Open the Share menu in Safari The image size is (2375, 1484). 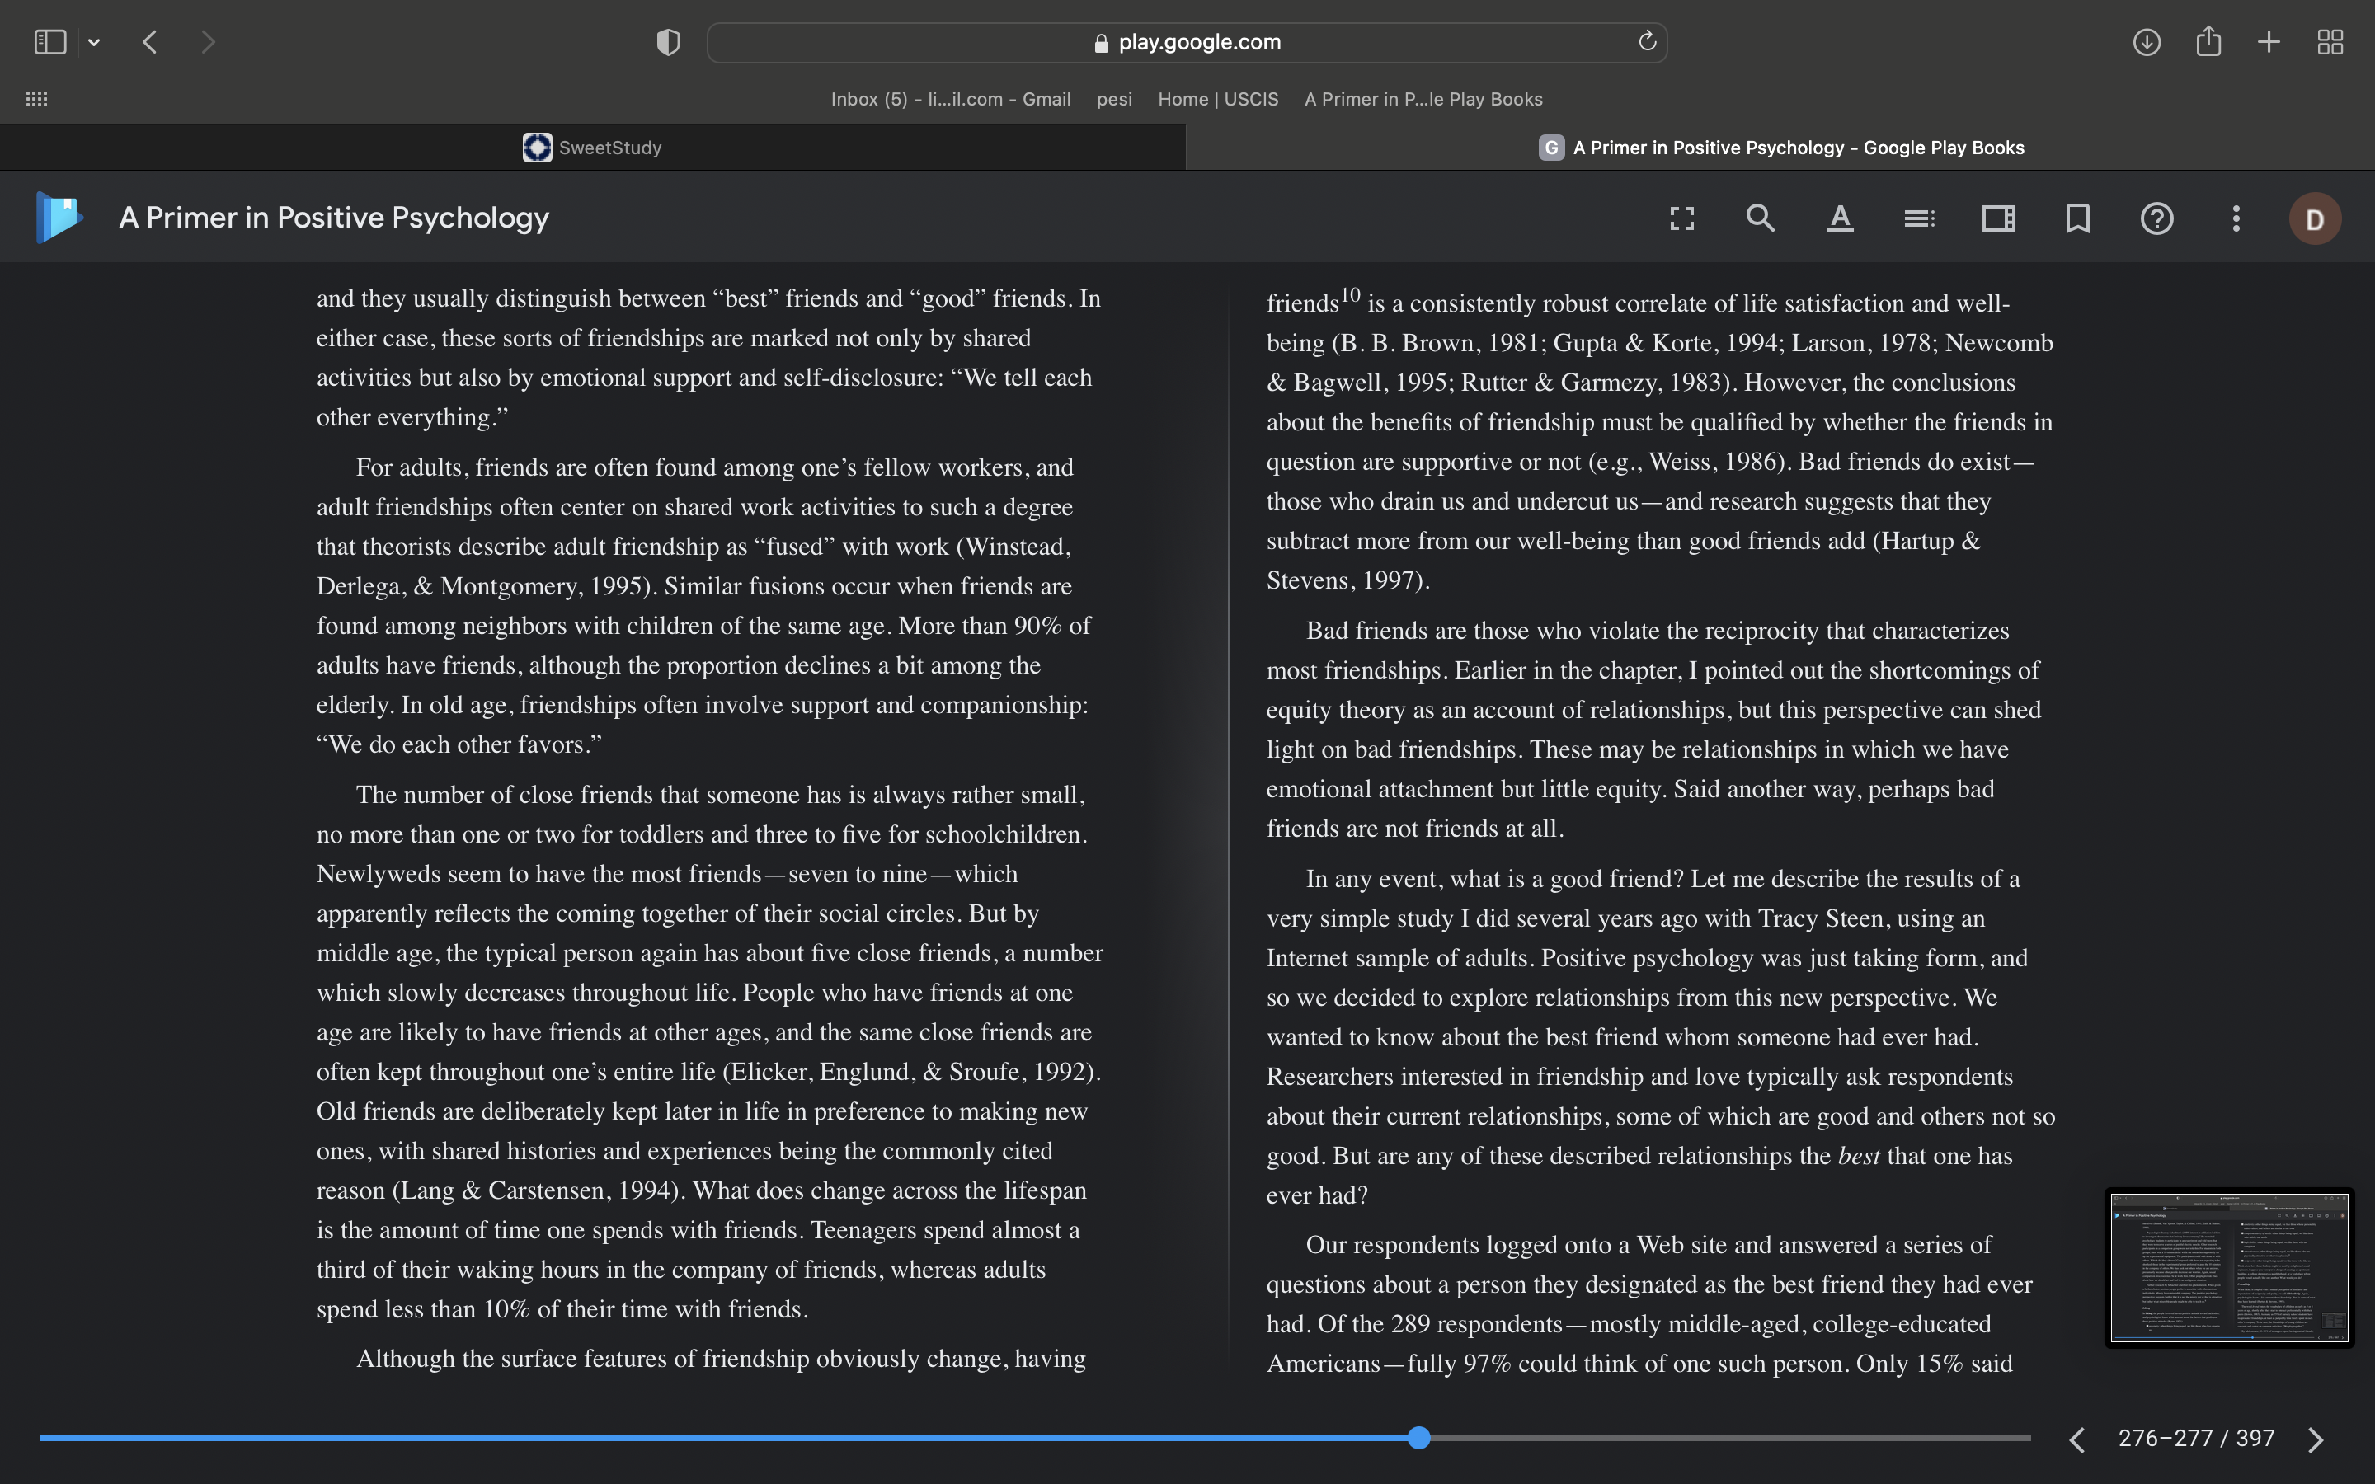click(x=2208, y=41)
